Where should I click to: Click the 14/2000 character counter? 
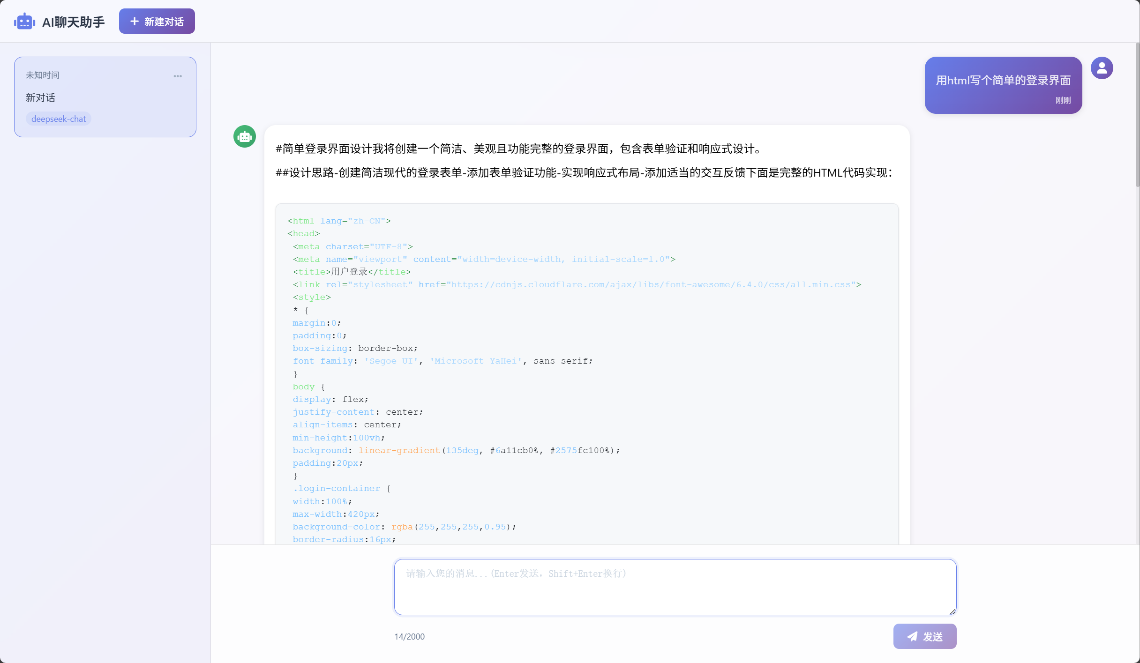pos(409,636)
